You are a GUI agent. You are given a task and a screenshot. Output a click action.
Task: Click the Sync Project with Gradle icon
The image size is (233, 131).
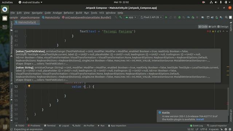pyautogui.click(x=212, y=17)
